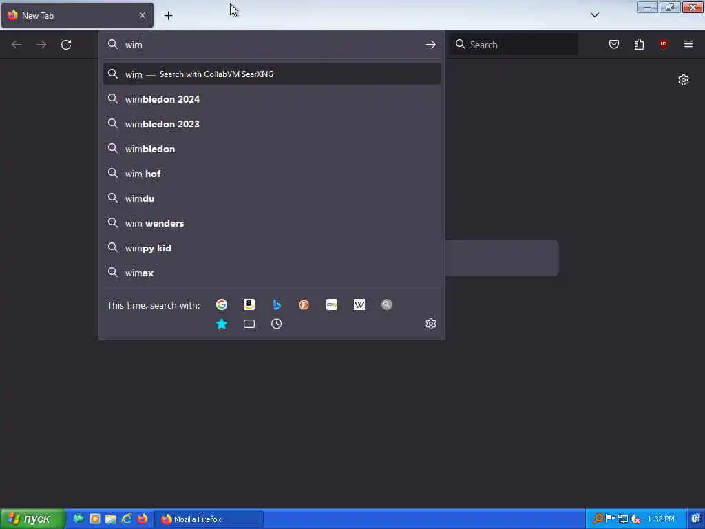705x529 pixels.
Task: Go back using the back arrow
Action: [x=17, y=45]
